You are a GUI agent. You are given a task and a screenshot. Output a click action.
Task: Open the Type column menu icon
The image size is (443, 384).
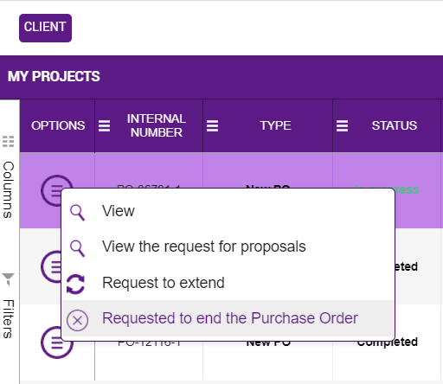coord(212,125)
